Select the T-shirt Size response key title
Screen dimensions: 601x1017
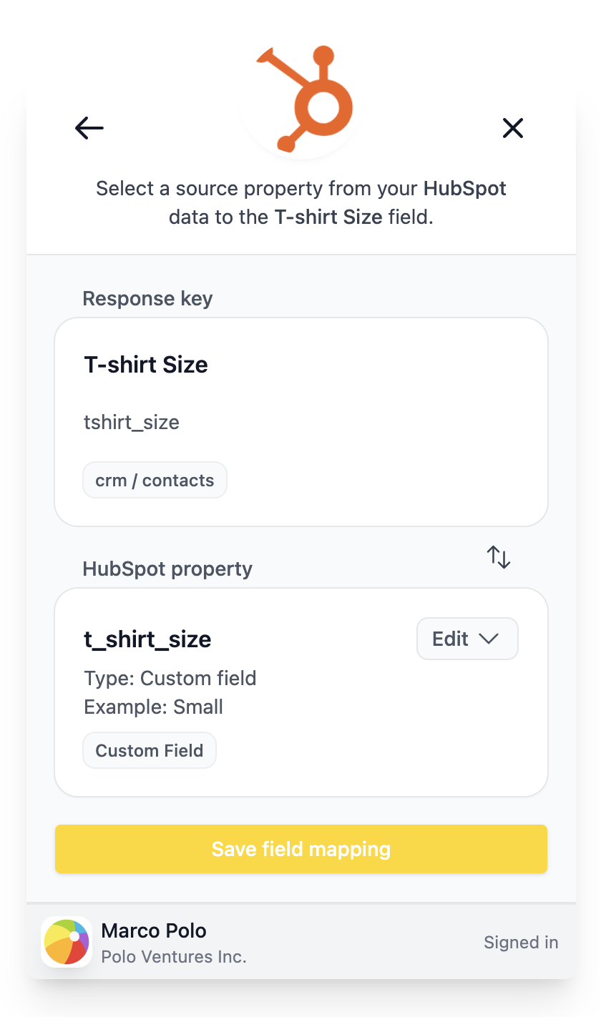[x=146, y=365]
